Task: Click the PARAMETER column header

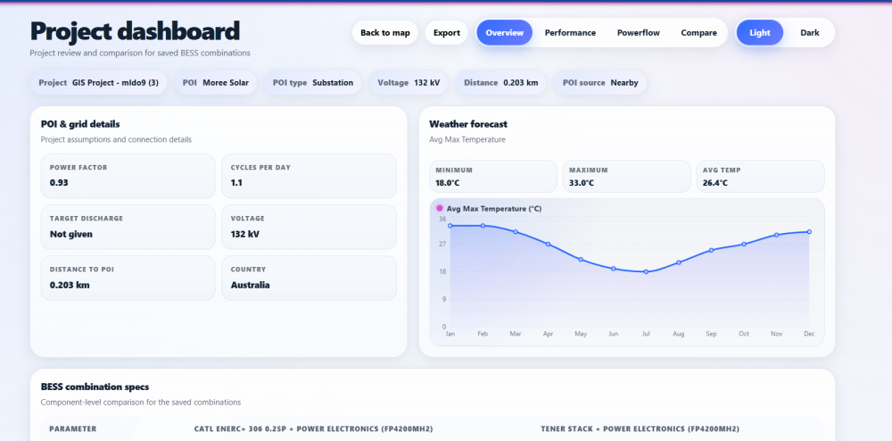Action: point(73,429)
